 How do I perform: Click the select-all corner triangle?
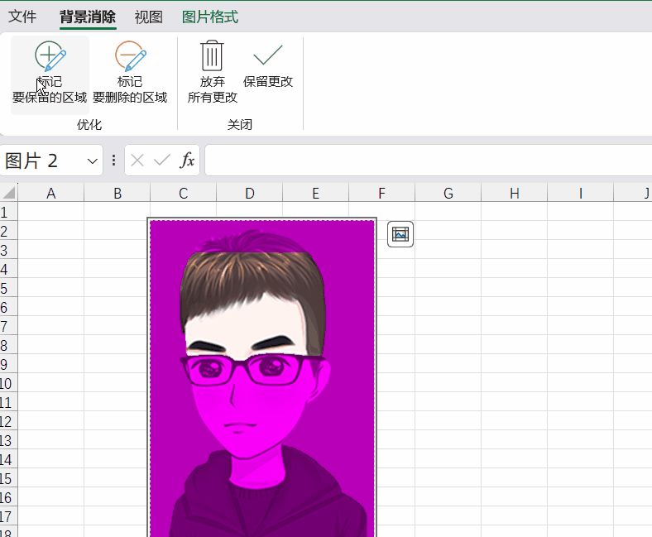point(9,193)
